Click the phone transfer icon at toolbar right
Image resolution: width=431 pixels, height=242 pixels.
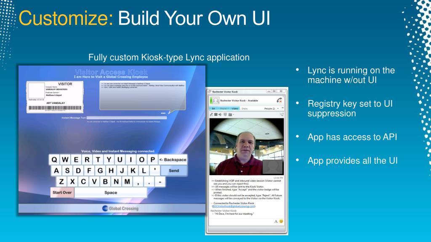tap(282, 114)
